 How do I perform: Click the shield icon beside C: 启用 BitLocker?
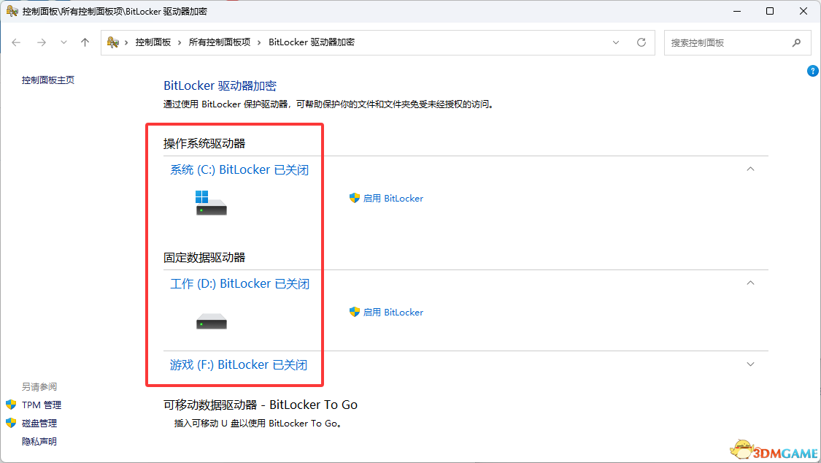coord(355,198)
